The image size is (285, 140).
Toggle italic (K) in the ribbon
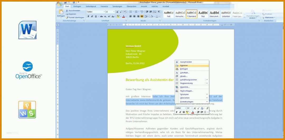click(92, 16)
